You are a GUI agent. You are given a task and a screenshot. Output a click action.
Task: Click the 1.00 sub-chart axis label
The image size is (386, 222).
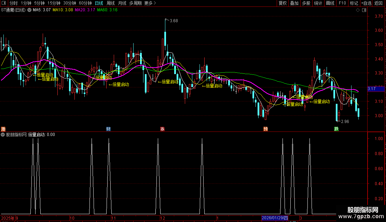379,139
